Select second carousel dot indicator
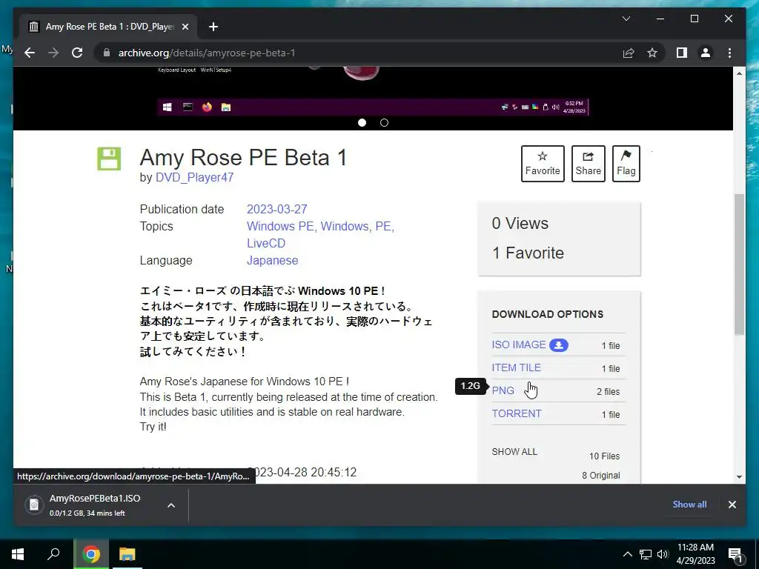Viewport: 759px width, 569px height. pos(385,122)
